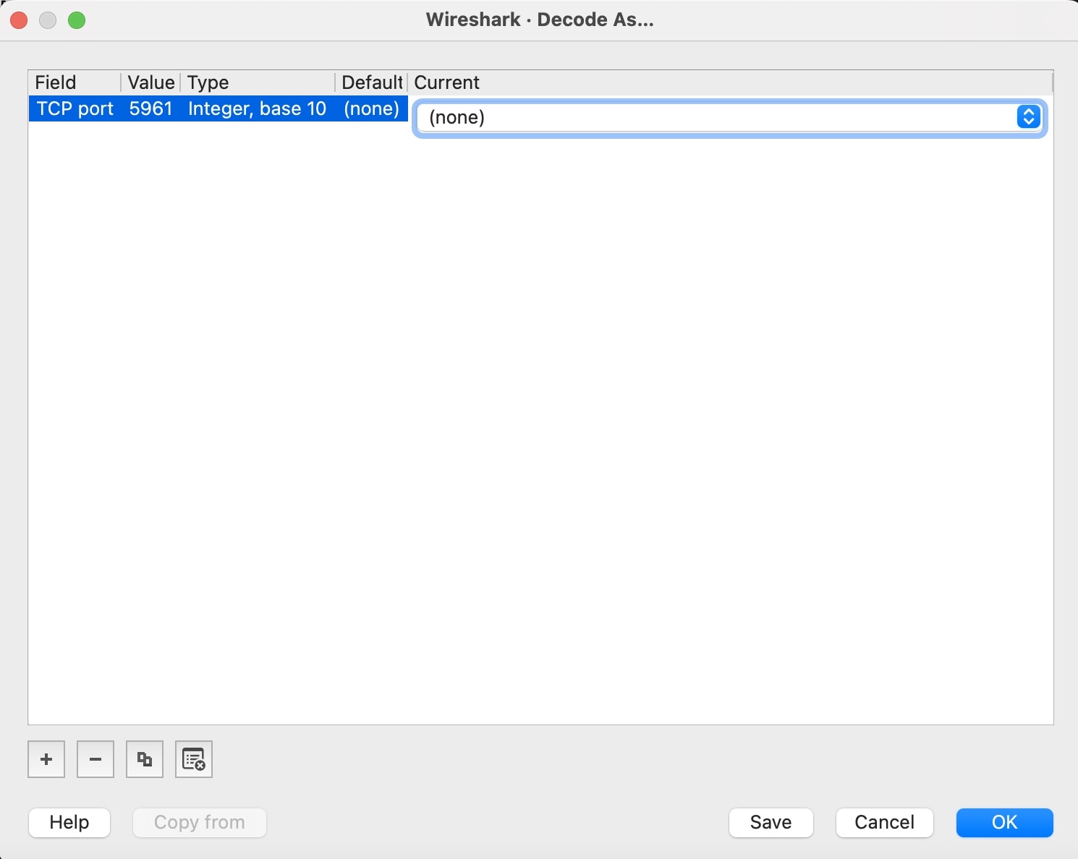Add a new Decode As entry
This screenshot has width=1078, height=859.
pos(46,759)
